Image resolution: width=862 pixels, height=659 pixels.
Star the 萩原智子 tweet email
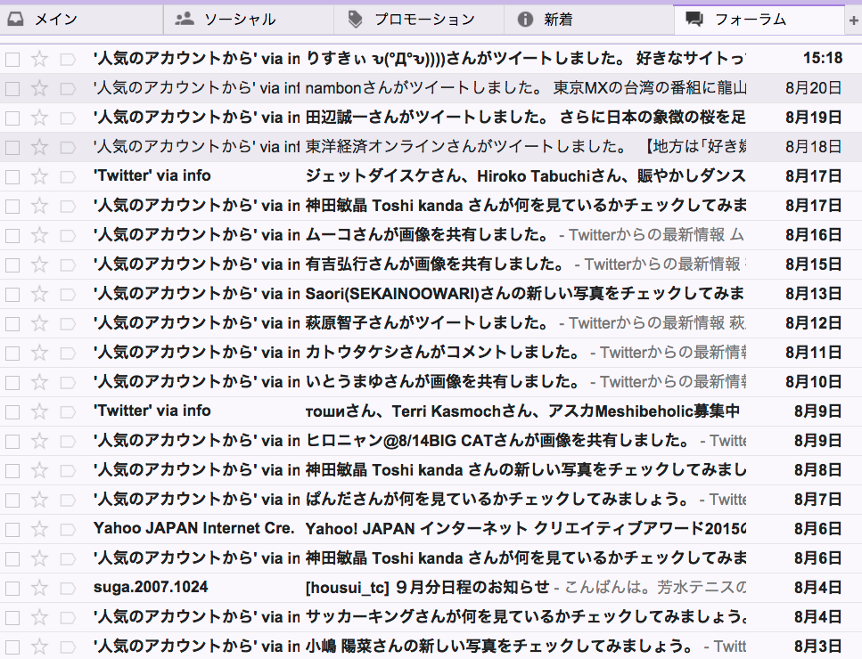pyautogui.click(x=39, y=323)
